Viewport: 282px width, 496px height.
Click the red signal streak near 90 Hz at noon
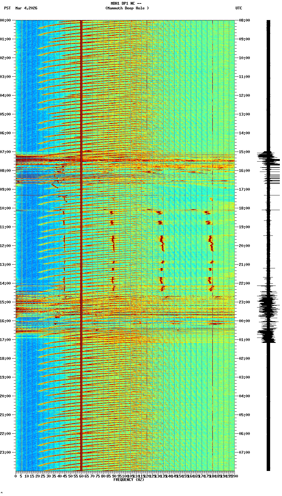[113, 244]
